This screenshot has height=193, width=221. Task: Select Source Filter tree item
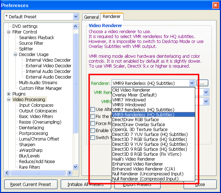pyautogui.click(x=31, y=43)
